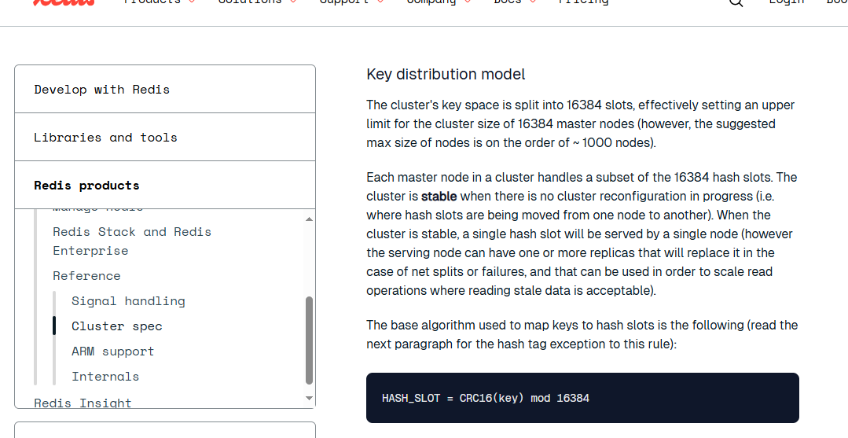Click the HASH_SLOT code block
Screen dimensions: 848x438
click(582, 398)
